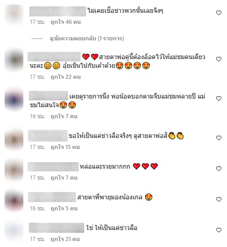Open avatar of first commenter
The image size is (227, 247).
pos(14,14)
